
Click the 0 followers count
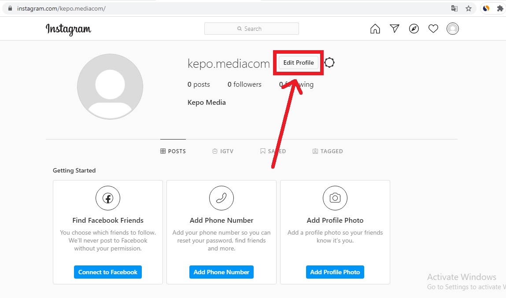(244, 85)
